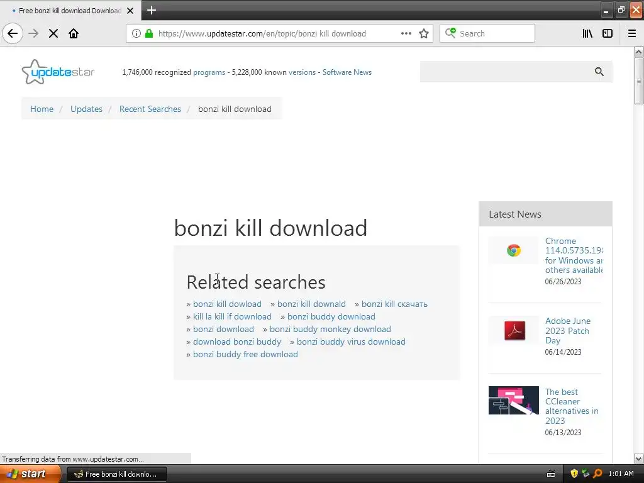Image resolution: width=644 pixels, height=483 pixels.
Task: Click the vertical scrollbar thumb
Action: point(638,81)
